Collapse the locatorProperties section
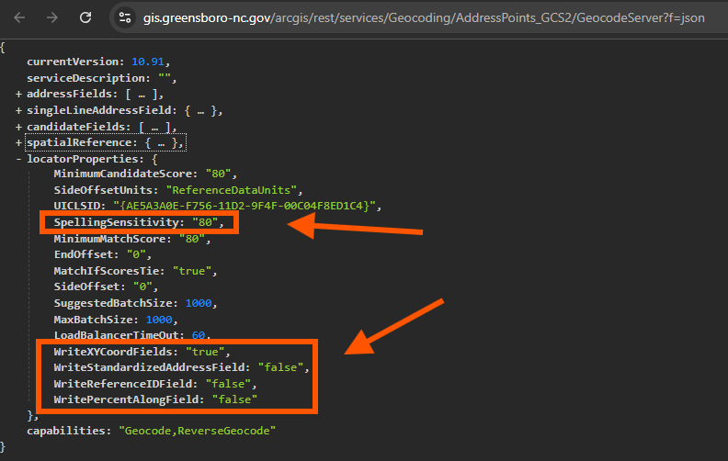The width and height of the screenshot is (728, 461). coord(18,159)
